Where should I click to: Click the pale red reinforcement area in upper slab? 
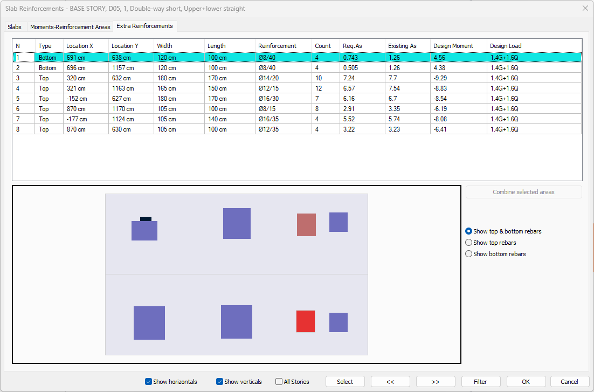[x=306, y=225]
